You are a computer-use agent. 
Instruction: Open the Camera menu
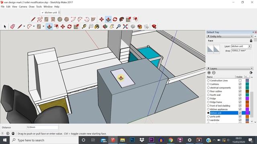coord(23,7)
